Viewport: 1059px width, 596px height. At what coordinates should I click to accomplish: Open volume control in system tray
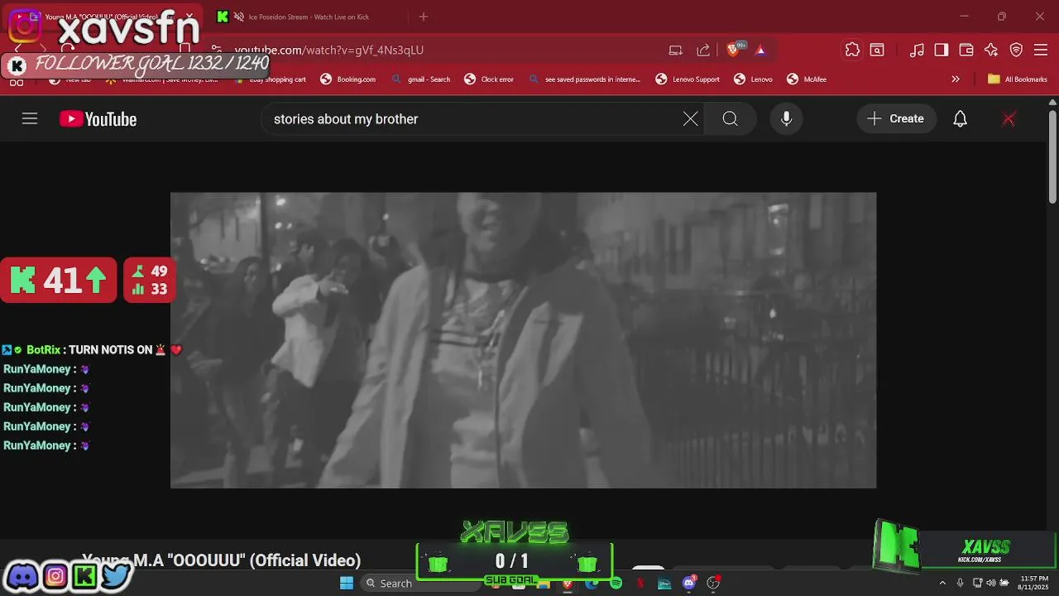(991, 584)
